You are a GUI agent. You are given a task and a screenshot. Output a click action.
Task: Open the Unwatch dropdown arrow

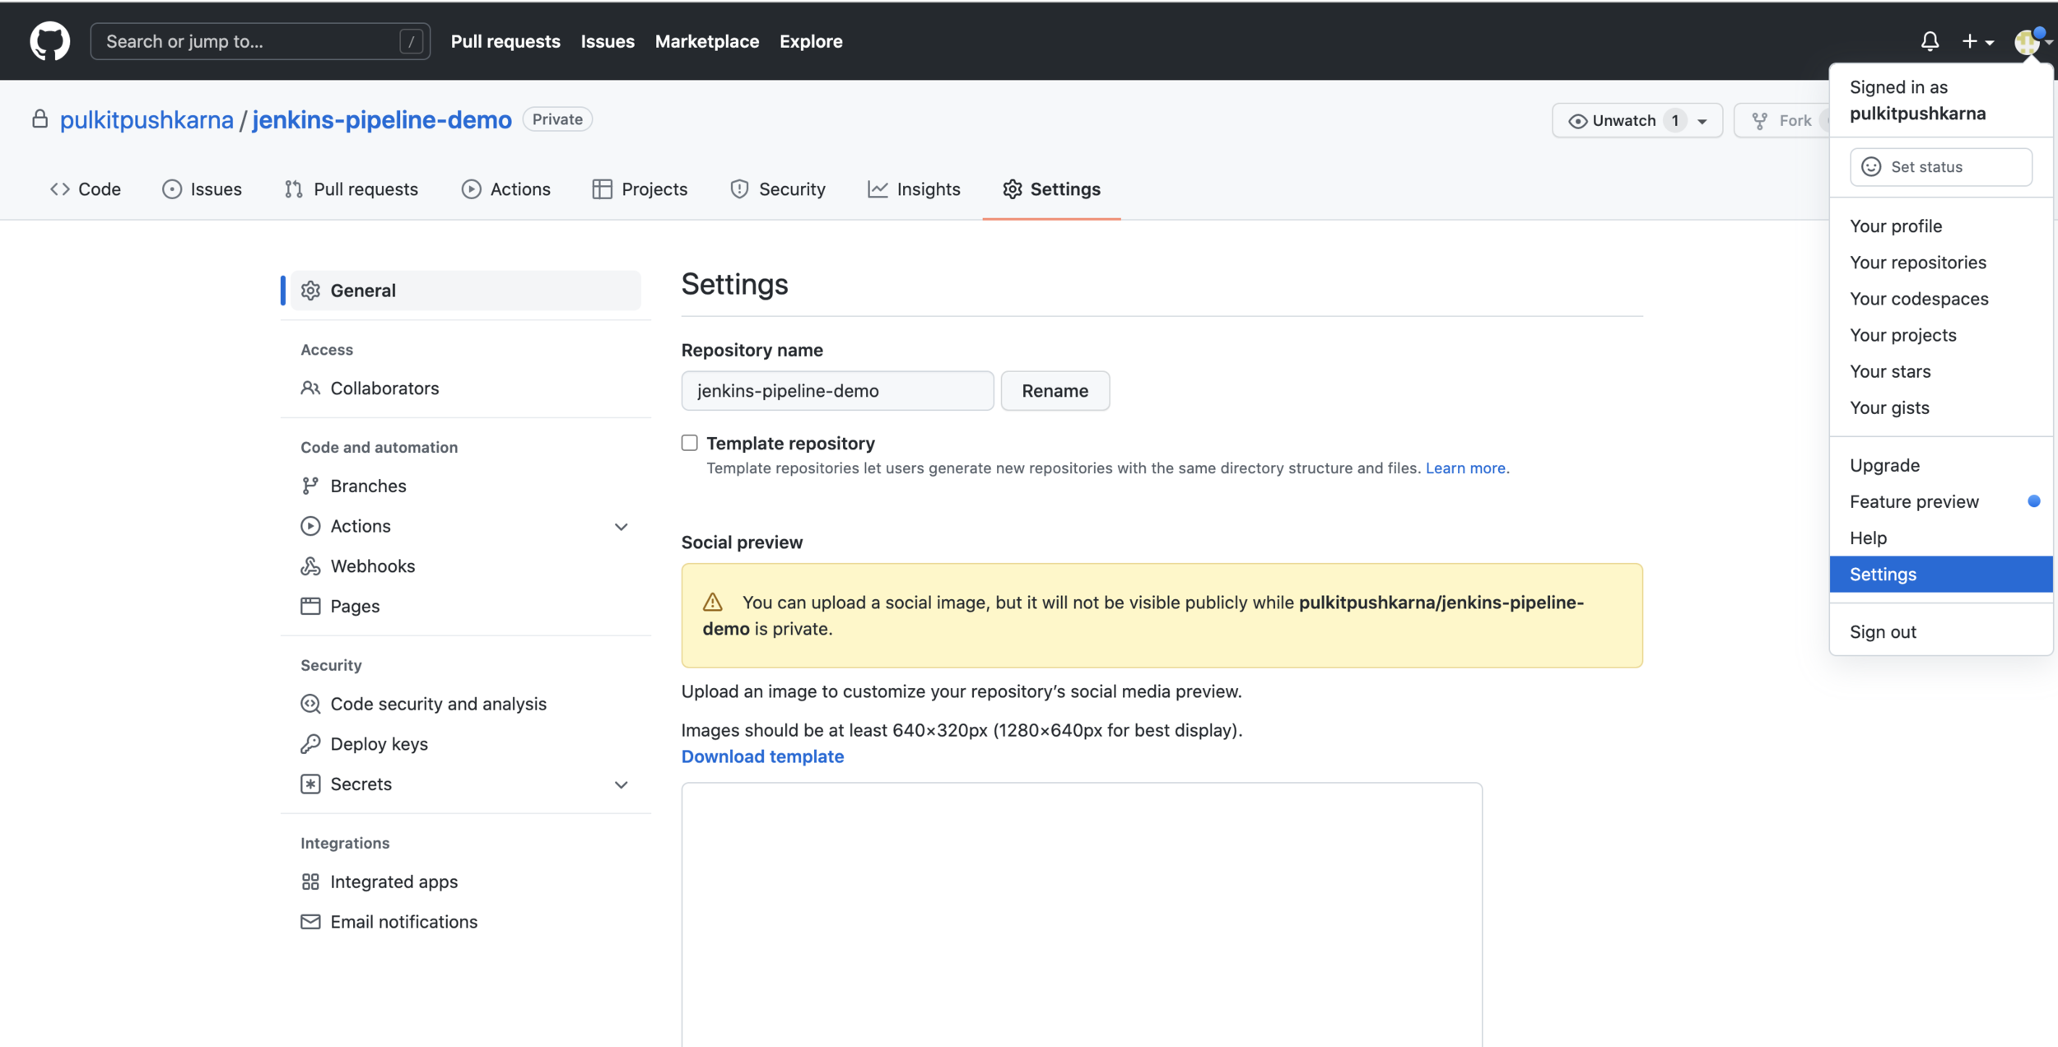tap(1702, 121)
